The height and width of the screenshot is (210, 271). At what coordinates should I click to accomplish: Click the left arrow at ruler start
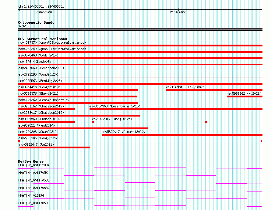(19, 10)
